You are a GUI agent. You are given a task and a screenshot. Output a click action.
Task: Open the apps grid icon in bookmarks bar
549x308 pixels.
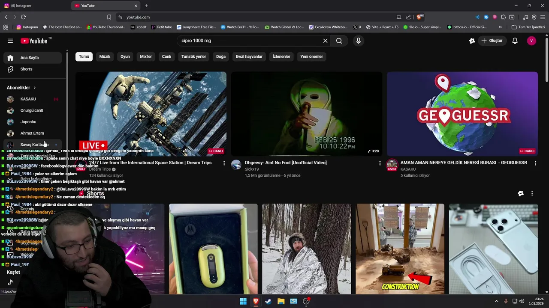point(6,27)
